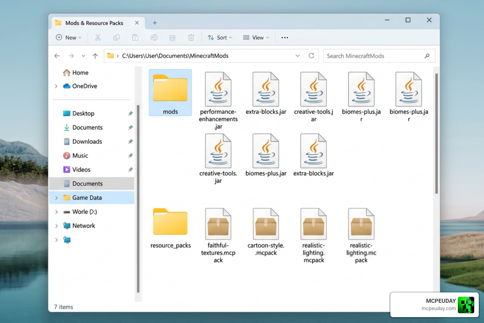Expand the unnamed bottom tree node
Image resolution: width=484 pixels, height=323 pixels.
tap(56, 240)
